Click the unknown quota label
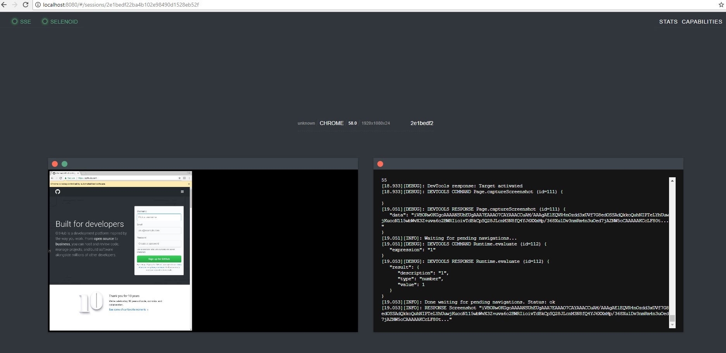 (306, 123)
